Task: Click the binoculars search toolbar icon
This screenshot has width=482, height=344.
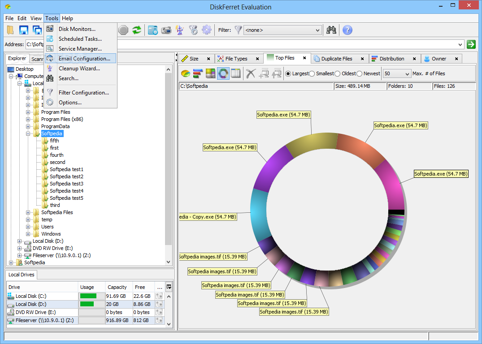Action: tap(331, 30)
